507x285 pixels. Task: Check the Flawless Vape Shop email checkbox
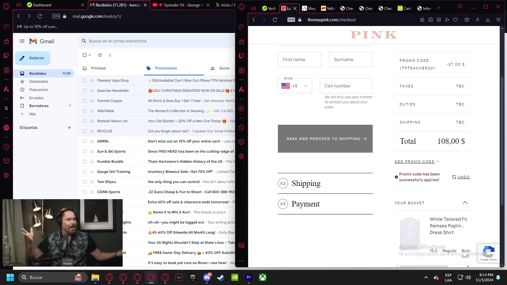pos(84,80)
